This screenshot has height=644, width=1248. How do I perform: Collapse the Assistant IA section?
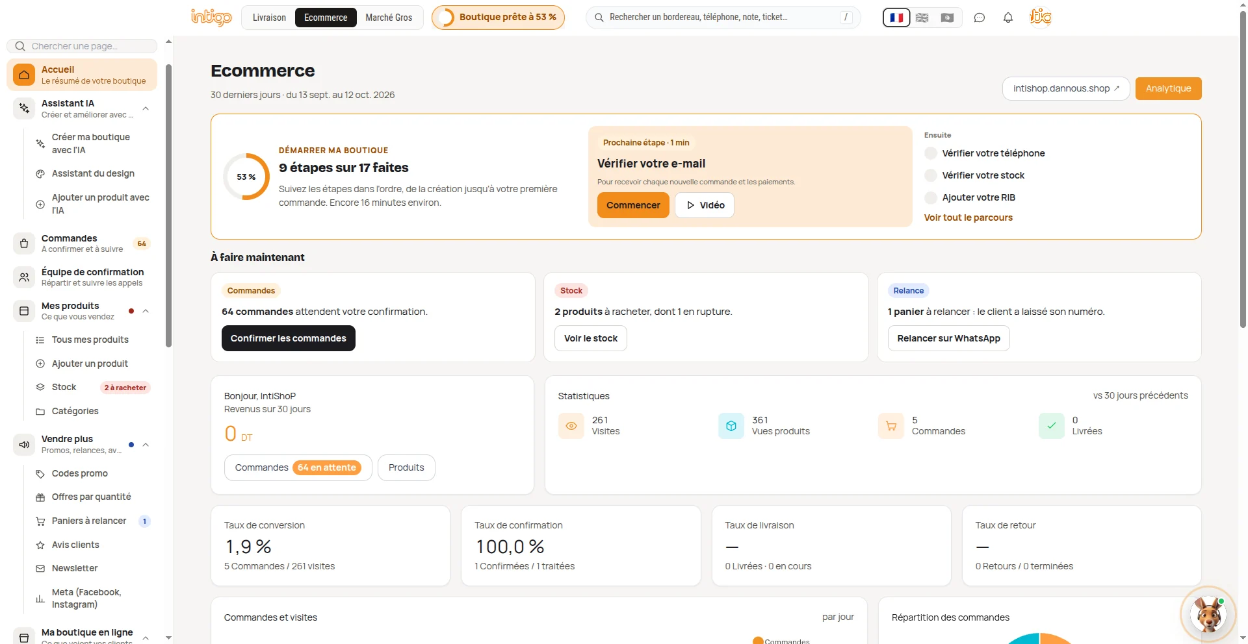click(146, 108)
